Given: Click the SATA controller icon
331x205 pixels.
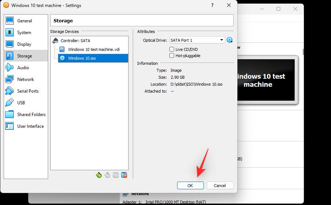Looking at the screenshot, I should click(55, 41).
